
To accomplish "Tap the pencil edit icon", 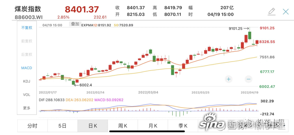I will 272,12.
